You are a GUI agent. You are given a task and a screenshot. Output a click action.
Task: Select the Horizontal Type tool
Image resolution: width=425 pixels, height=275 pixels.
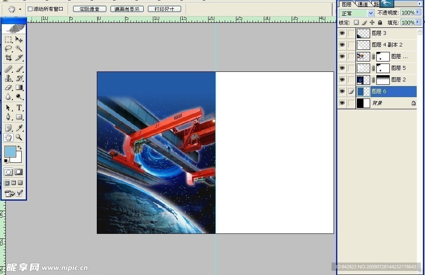tap(19, 108)
